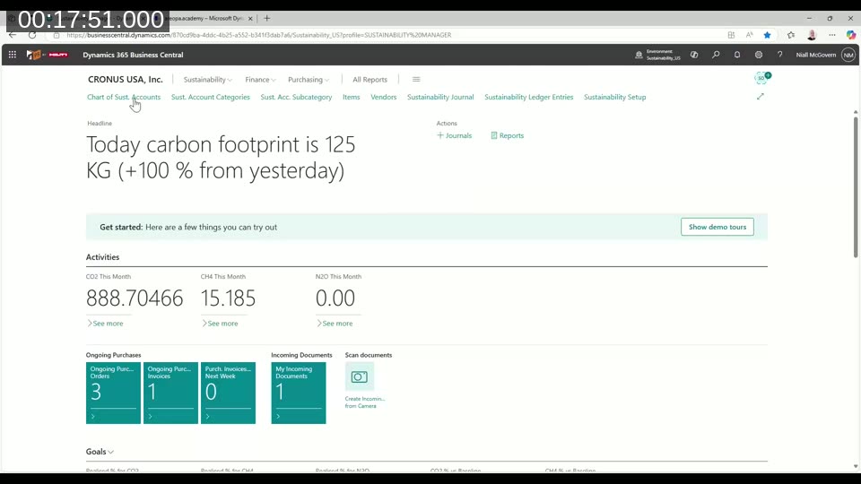
Task: Click the browser profile picture icon
Action: coord(812,35)
